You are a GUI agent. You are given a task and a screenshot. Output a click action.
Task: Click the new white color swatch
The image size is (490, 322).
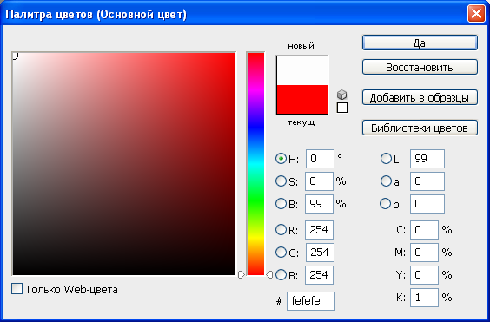tap(302, 70)
